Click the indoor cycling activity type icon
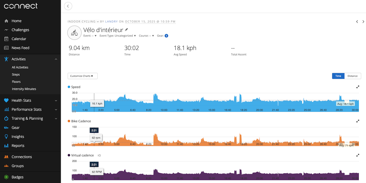Screen dimensions: 366x183 tap(74, 33)
